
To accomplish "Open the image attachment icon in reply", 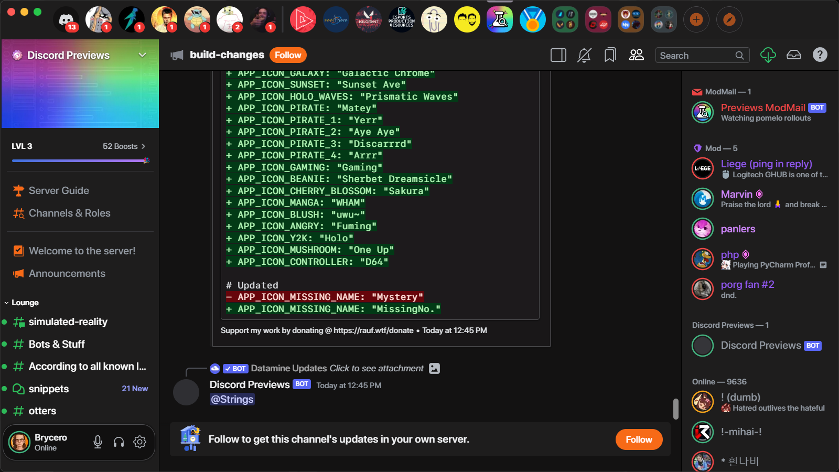I will click(x=435, y=369).
